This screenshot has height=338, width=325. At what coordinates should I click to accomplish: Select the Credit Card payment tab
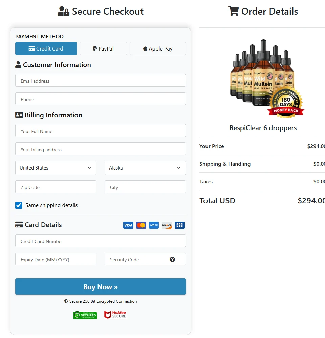pos(46,48)
